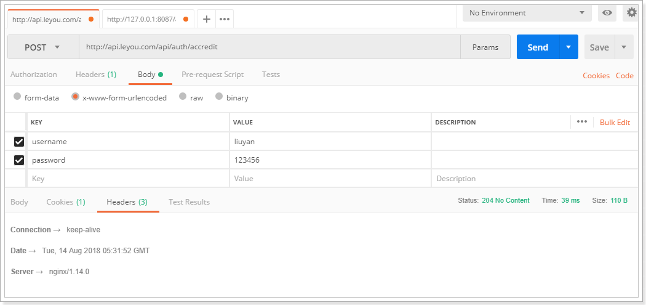Image resolution: width=646 pixels, height=305 pixels.
Task: Select the raw body type
Action: click(183, 97)
